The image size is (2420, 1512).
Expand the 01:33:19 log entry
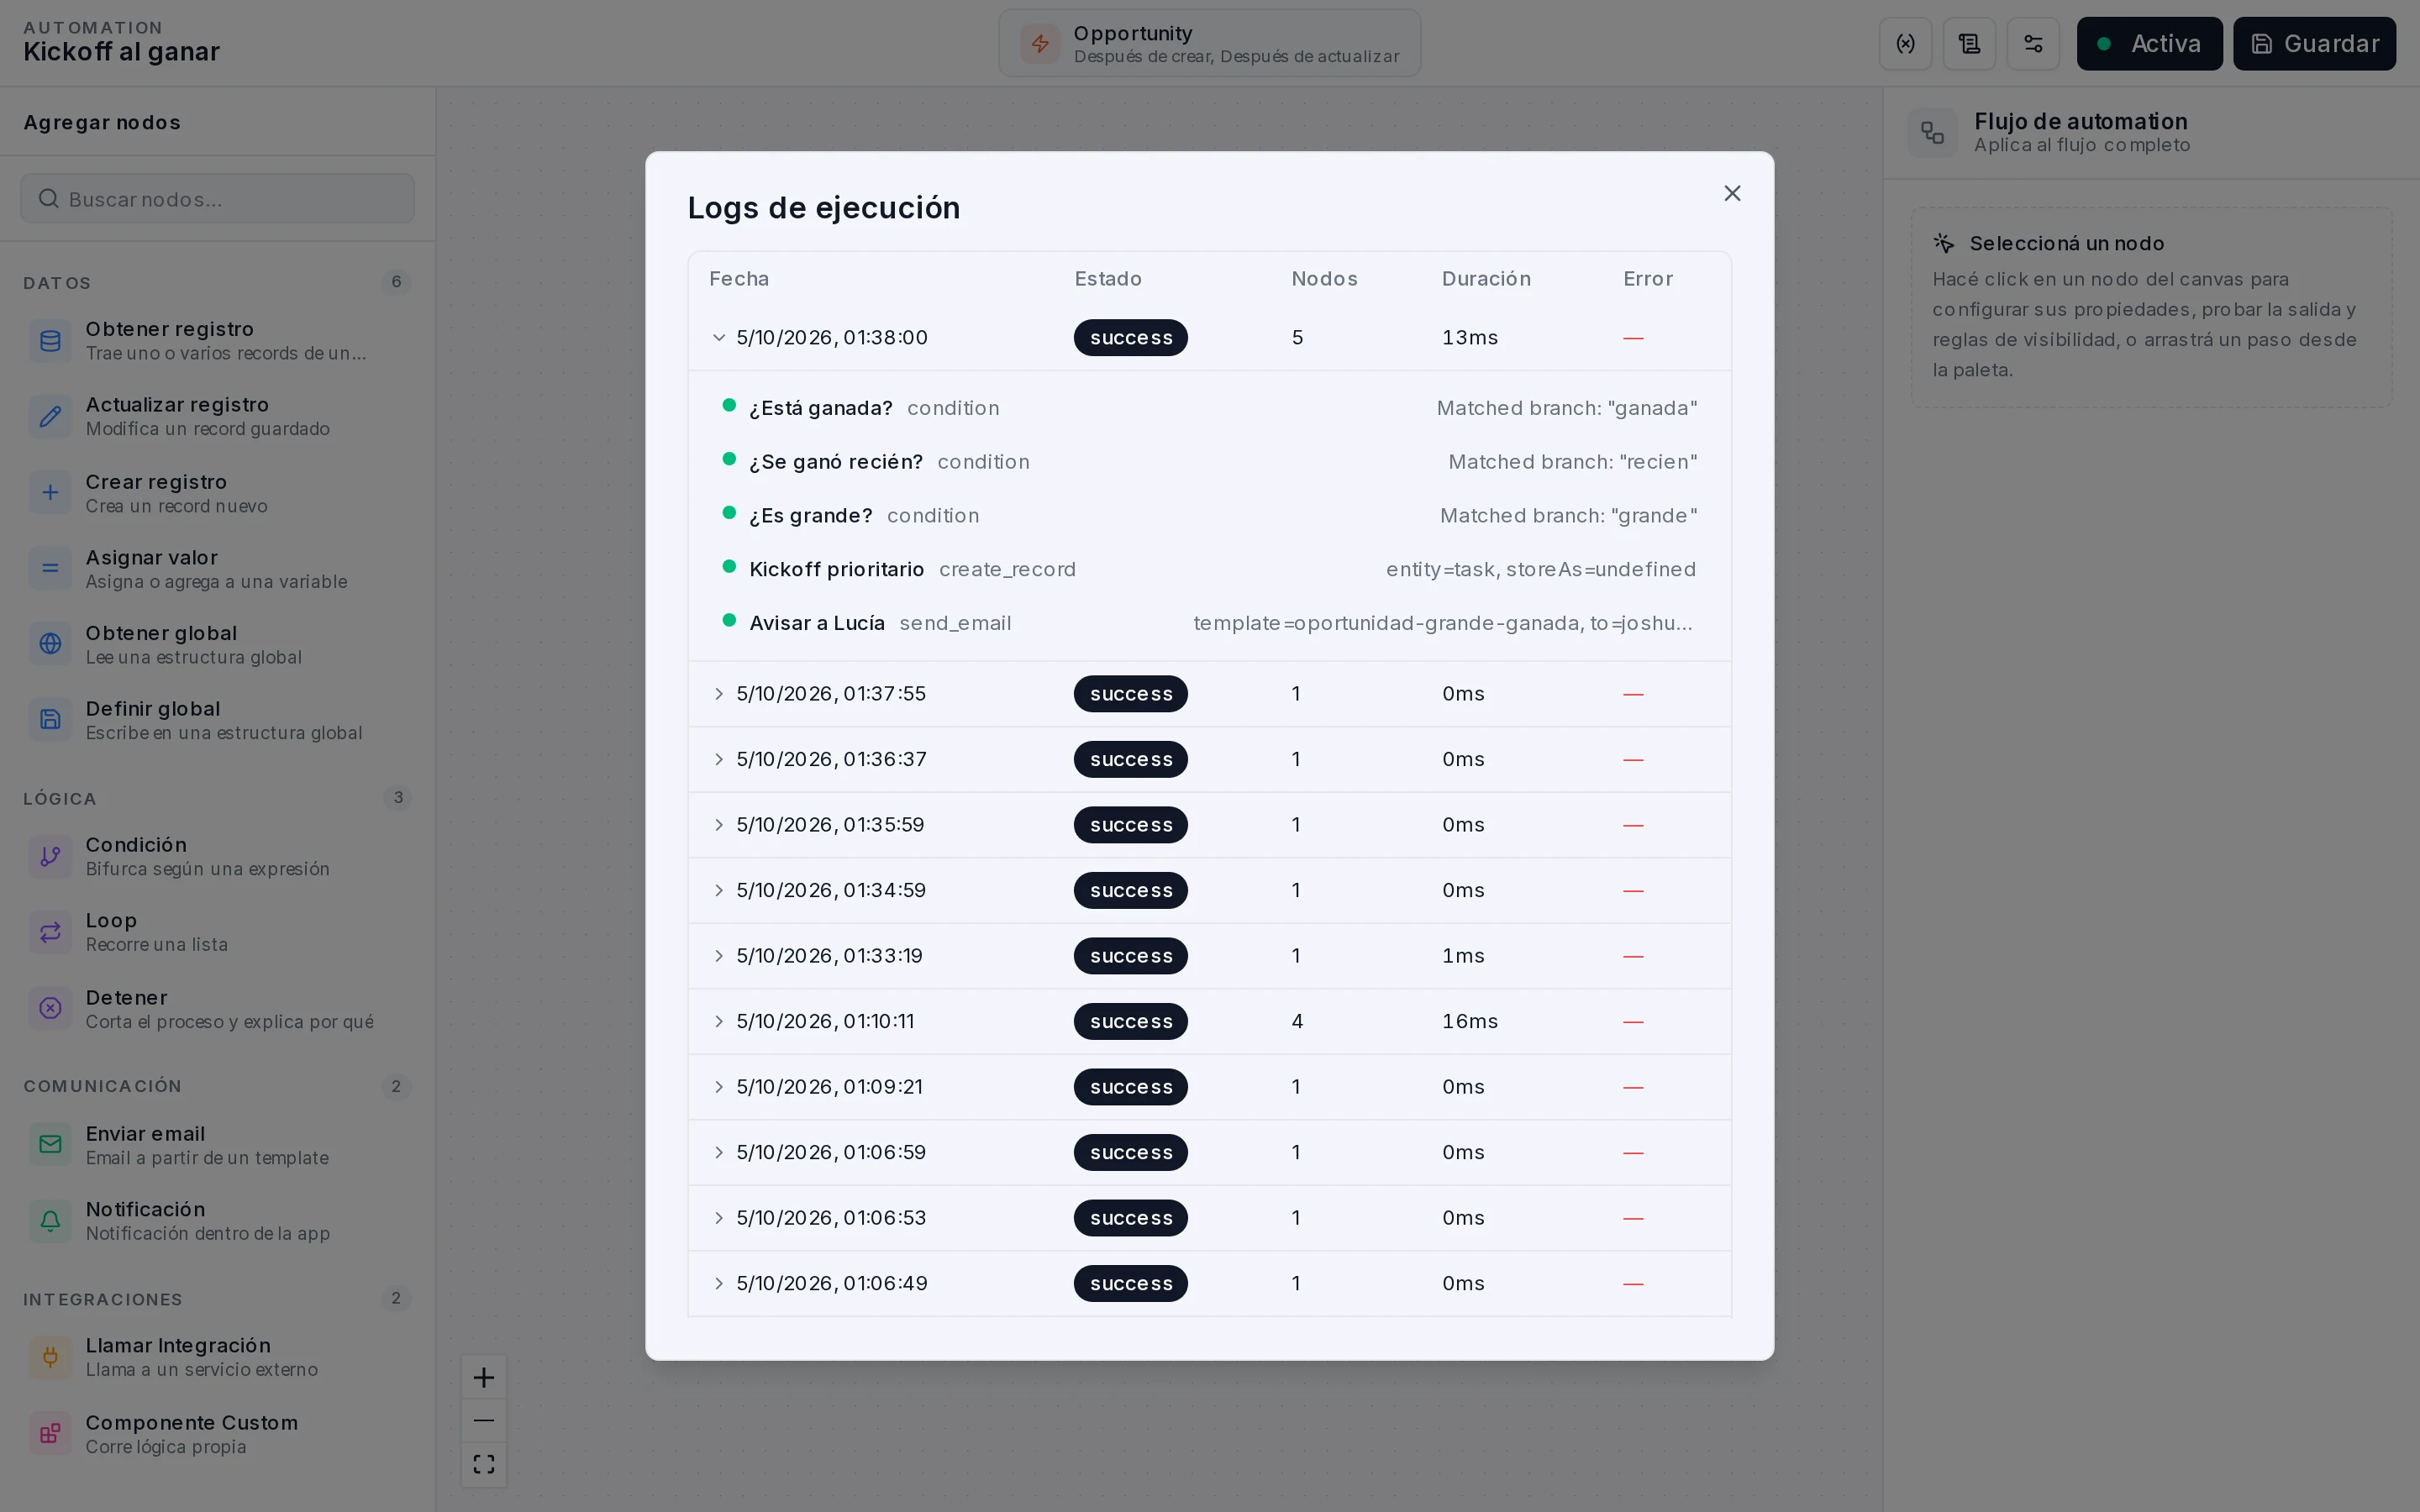pyautogui.click(x=718, y=956)
